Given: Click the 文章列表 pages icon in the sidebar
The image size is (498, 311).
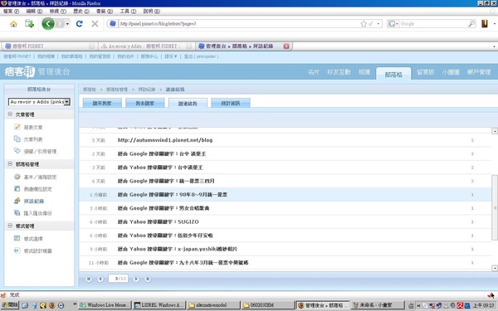Looking at the screenshot, I should point(17,139).
